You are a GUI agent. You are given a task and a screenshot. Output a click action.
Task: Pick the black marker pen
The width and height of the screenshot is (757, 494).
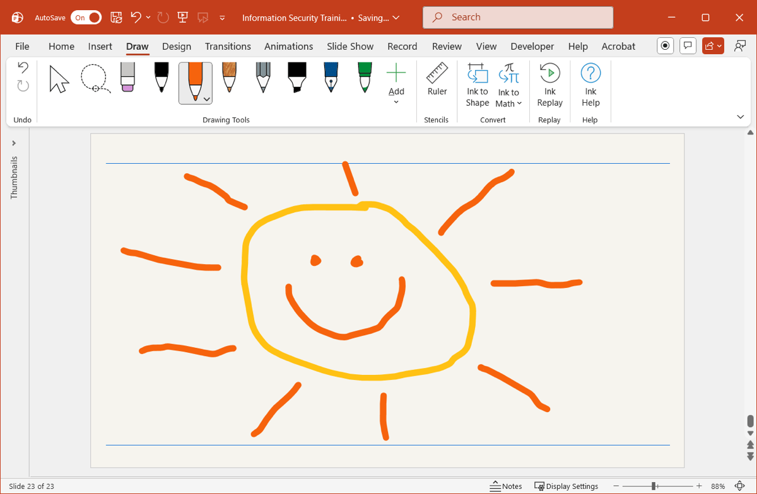click(297, 78)
